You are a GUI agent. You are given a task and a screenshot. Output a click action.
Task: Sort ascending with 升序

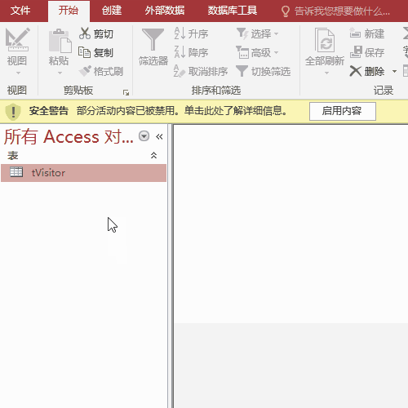pyautogui.click(x=191, y=33)
